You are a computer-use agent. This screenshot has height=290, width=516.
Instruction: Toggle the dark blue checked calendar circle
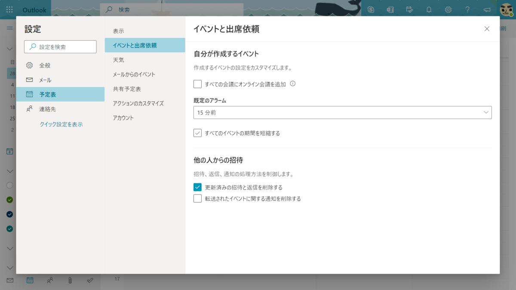(9, 214)
